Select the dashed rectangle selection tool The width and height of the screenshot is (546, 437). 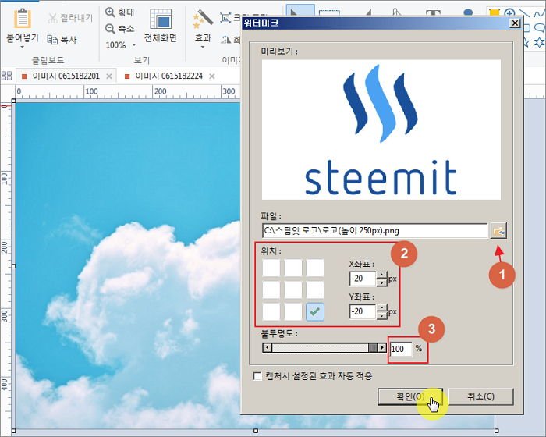pos(329,12)
